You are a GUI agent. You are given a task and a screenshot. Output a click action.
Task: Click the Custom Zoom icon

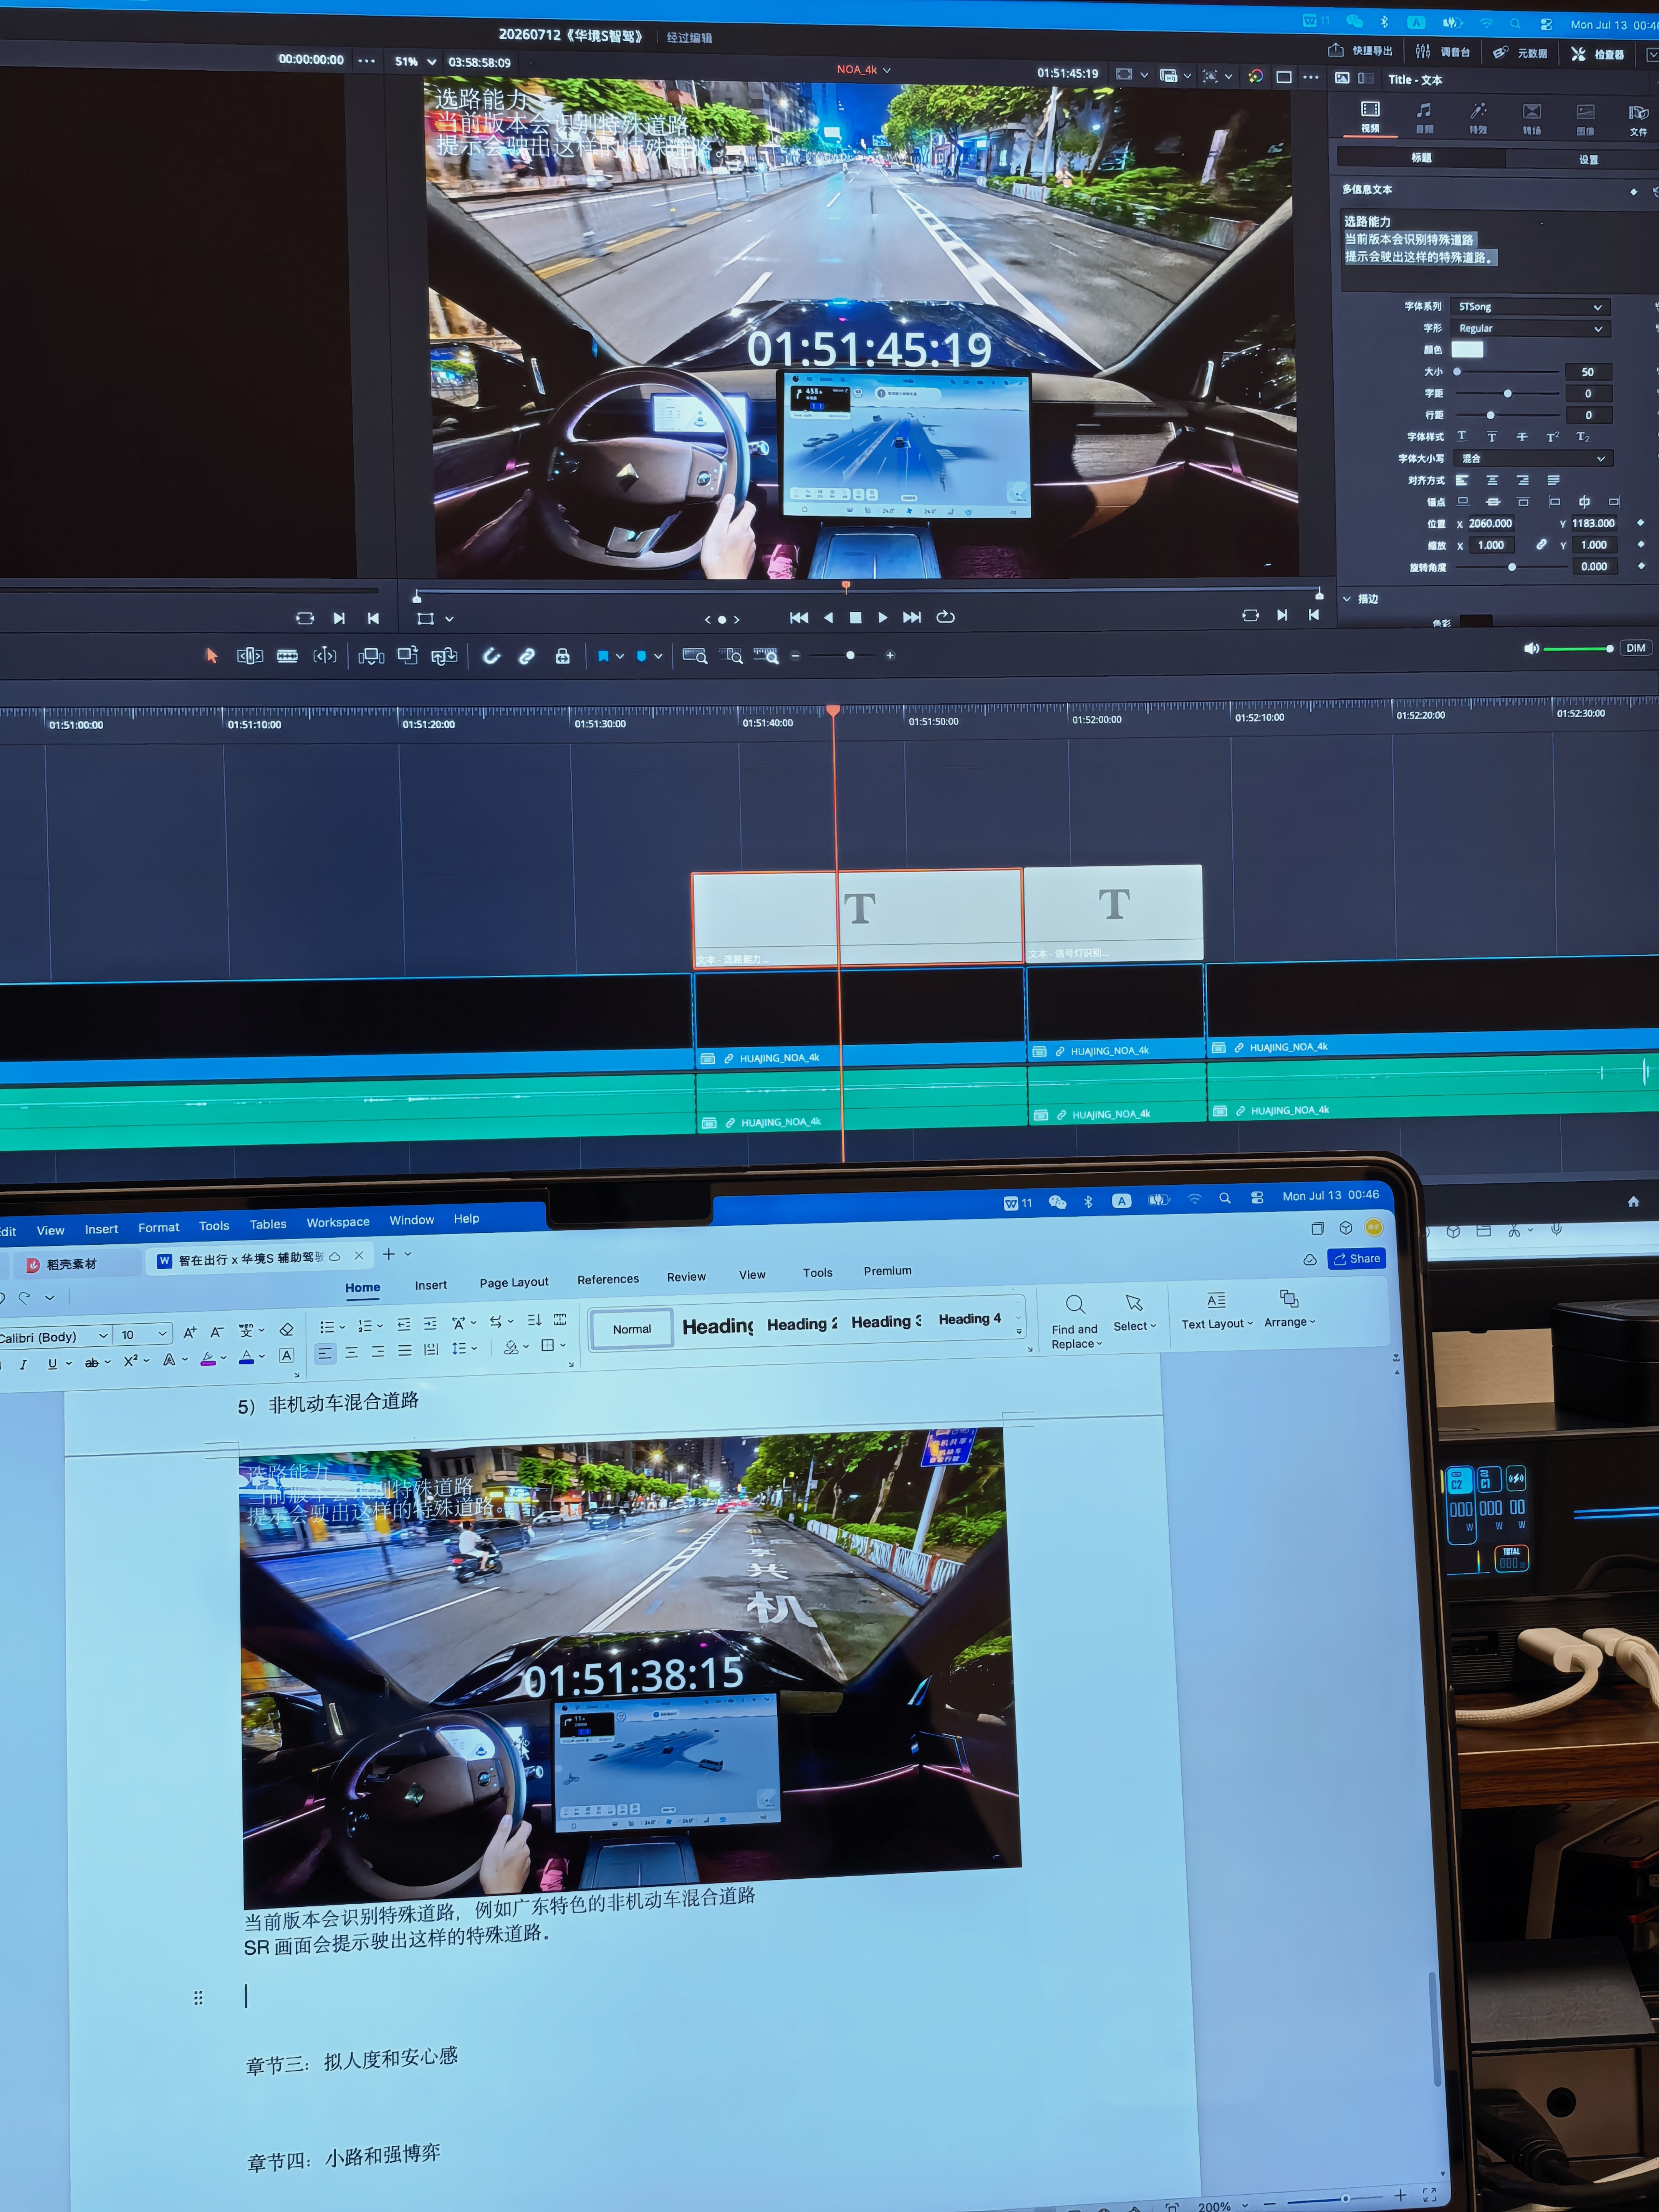tap(766, 656)
